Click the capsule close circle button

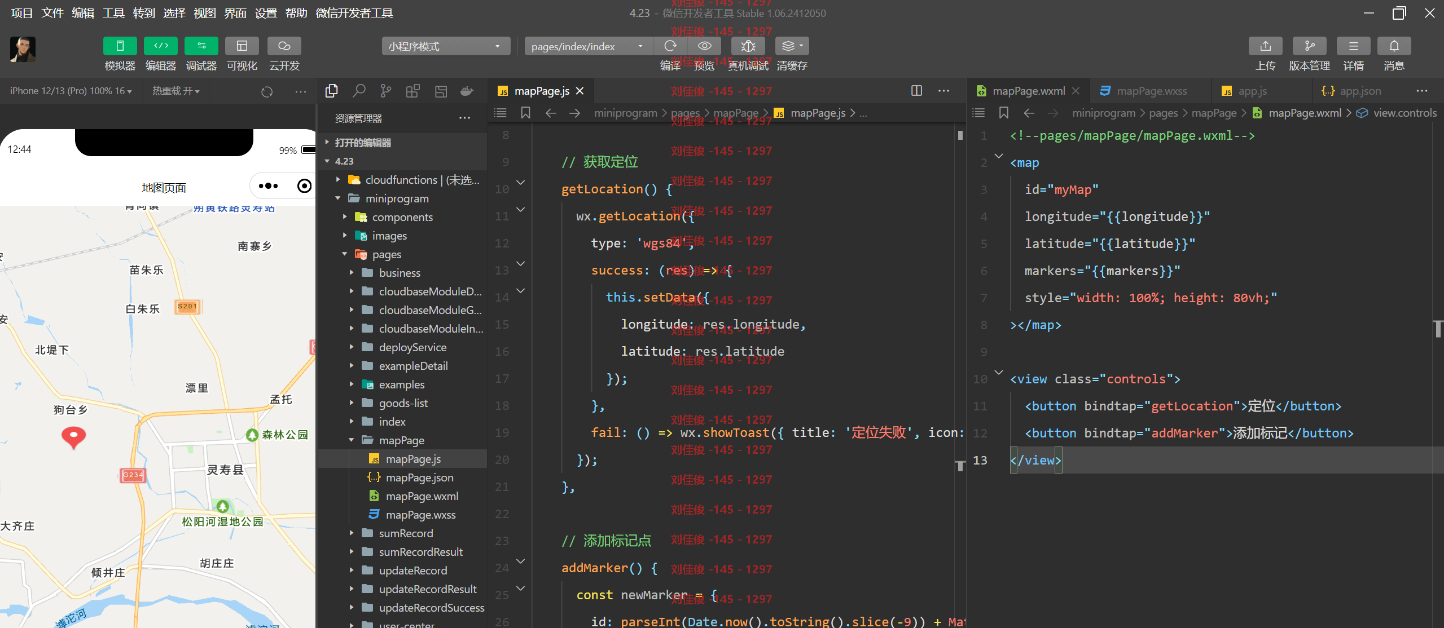(304, 186)
